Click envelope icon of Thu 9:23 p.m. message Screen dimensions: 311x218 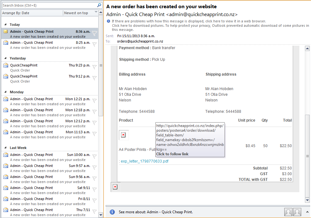6,65
